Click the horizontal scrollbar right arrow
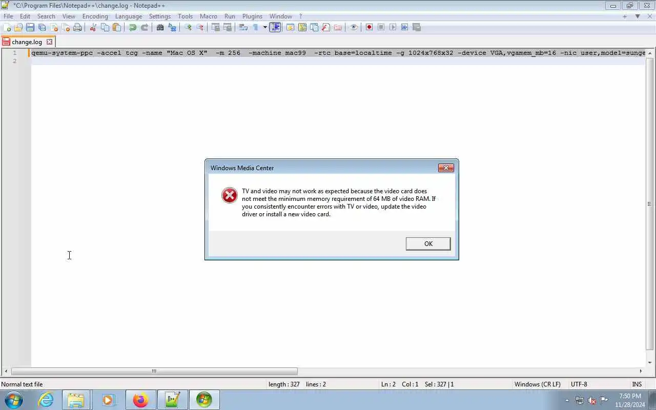This screenshot has width=656, height=410. click(x=641, y=371)
